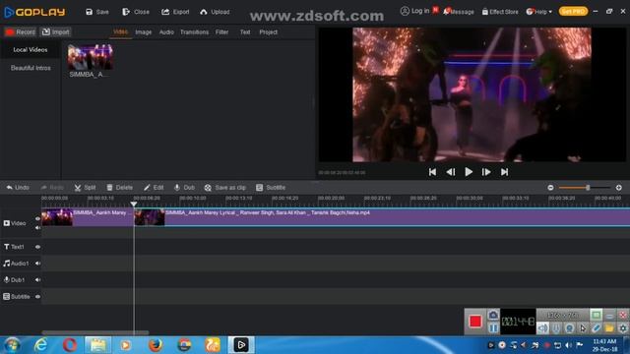Switch to the Audio tab

[166, 32]
